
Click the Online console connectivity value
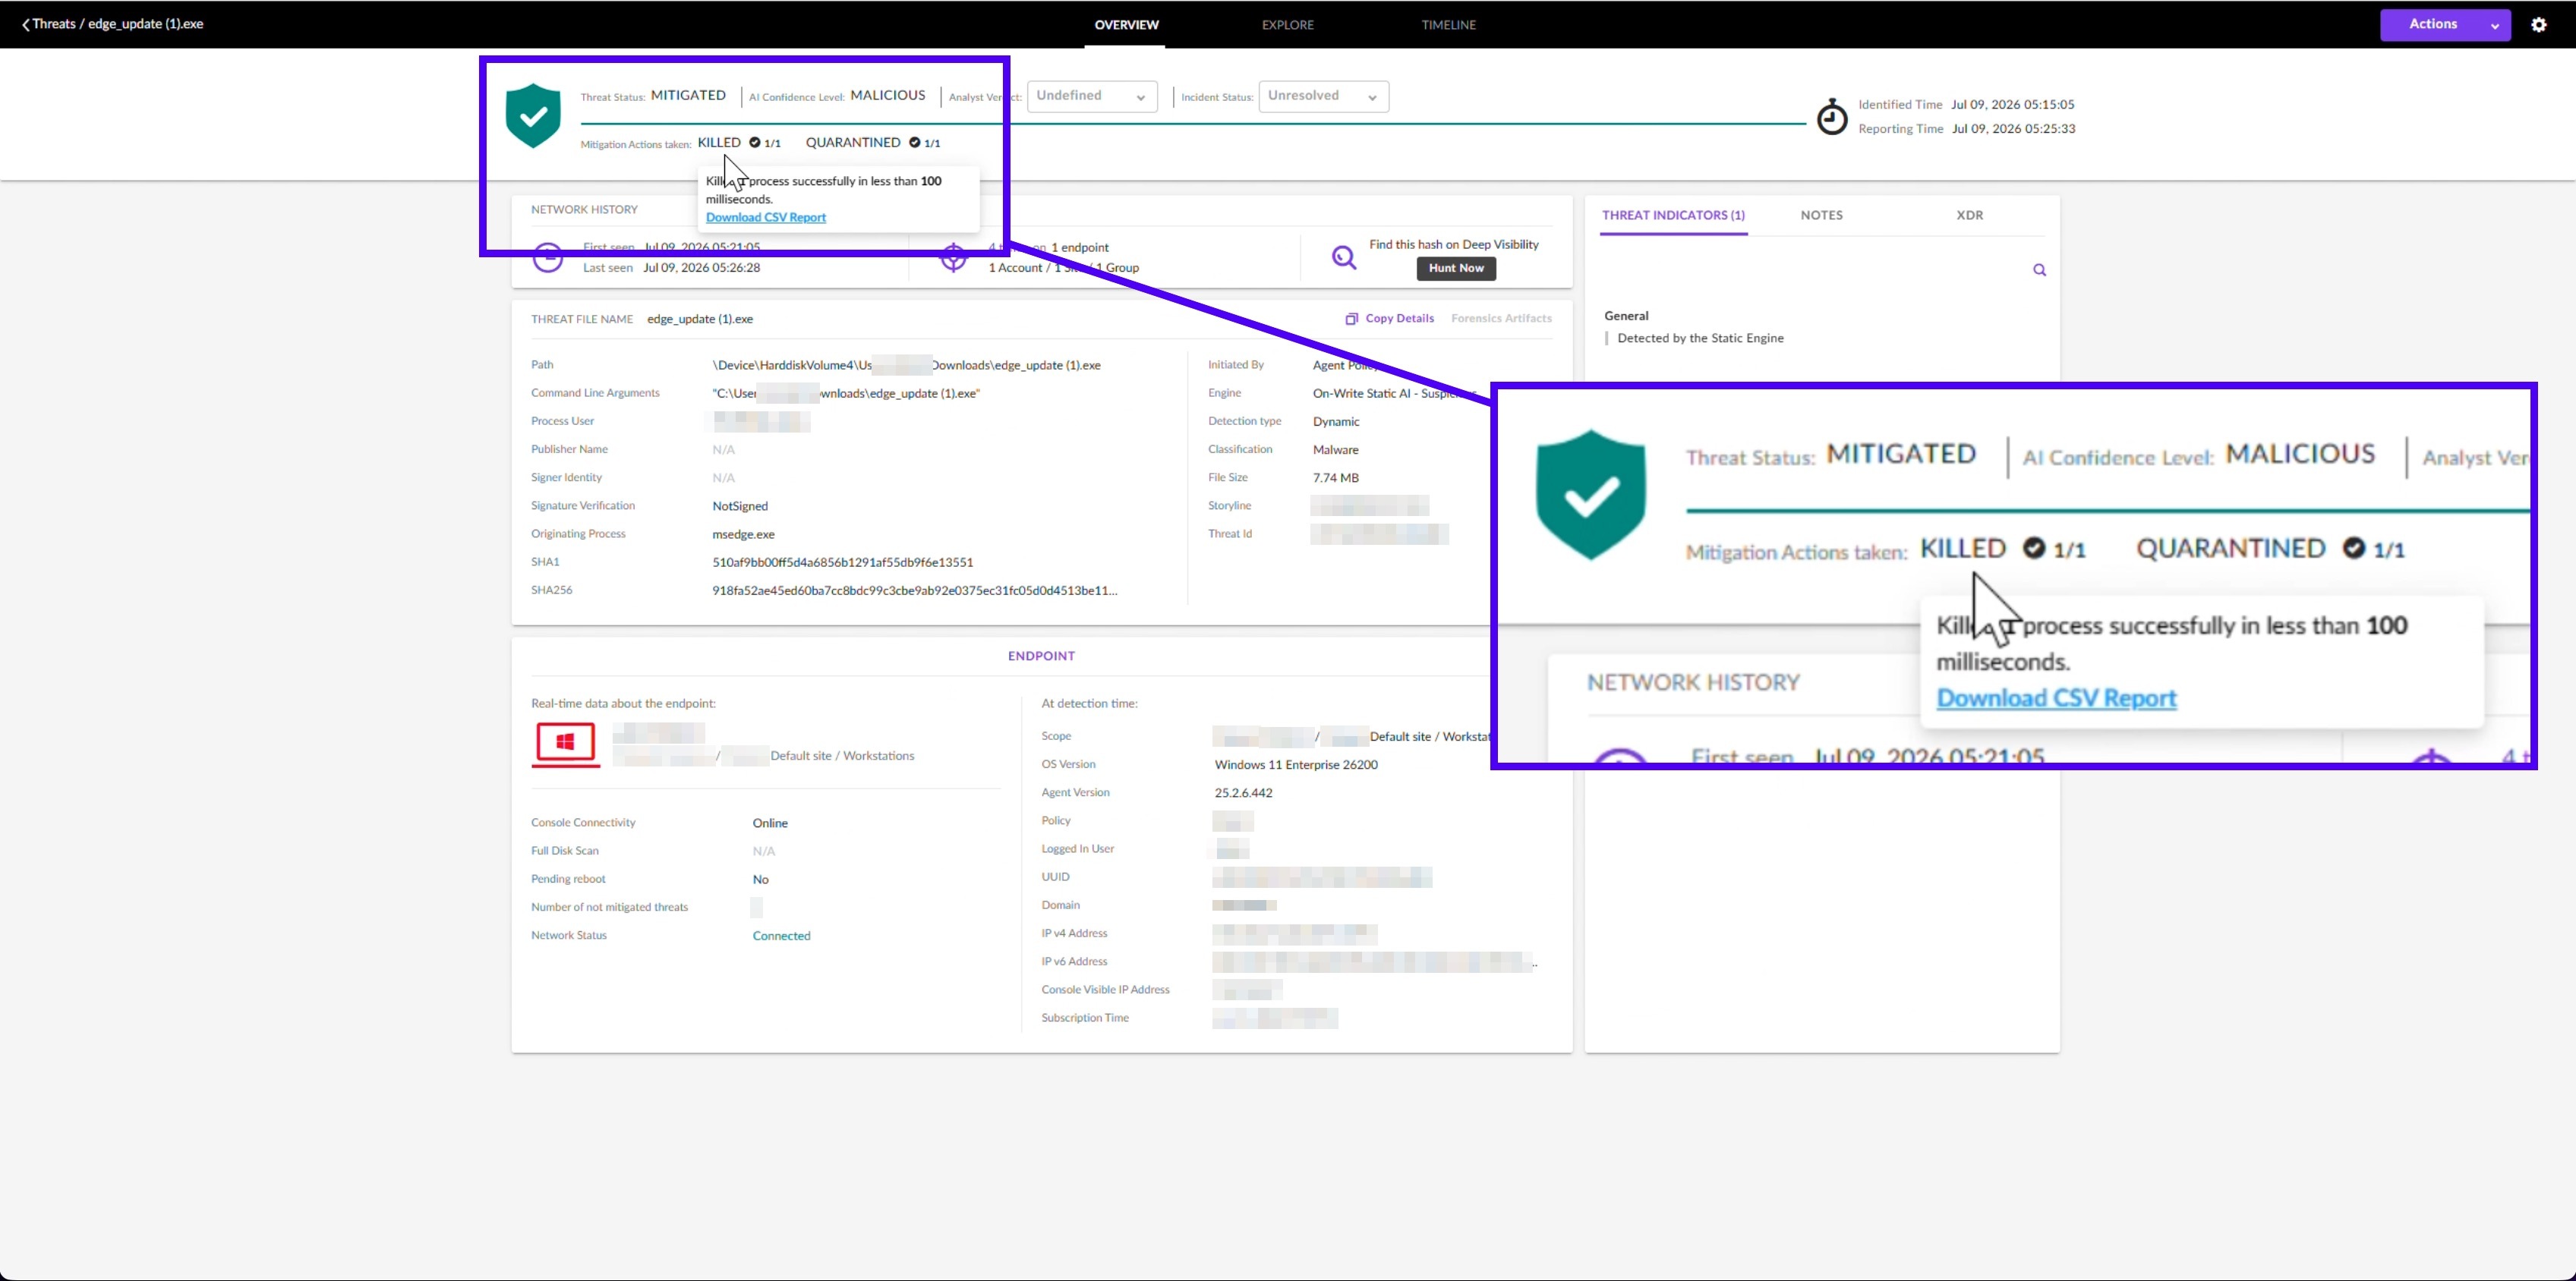coord(770,823)
